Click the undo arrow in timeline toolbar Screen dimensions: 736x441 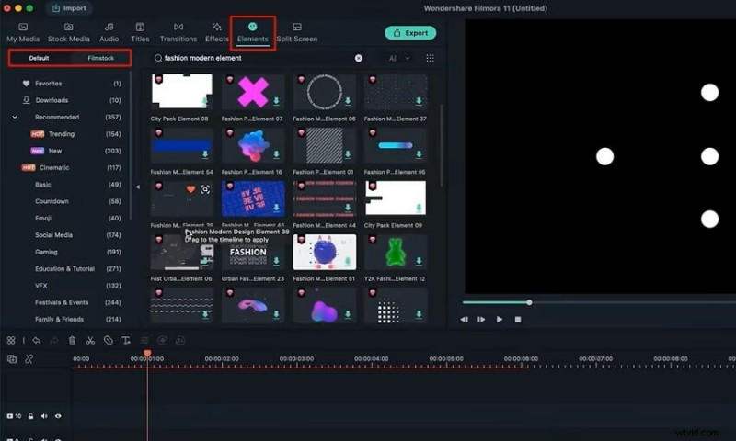(x=36, y=340)
